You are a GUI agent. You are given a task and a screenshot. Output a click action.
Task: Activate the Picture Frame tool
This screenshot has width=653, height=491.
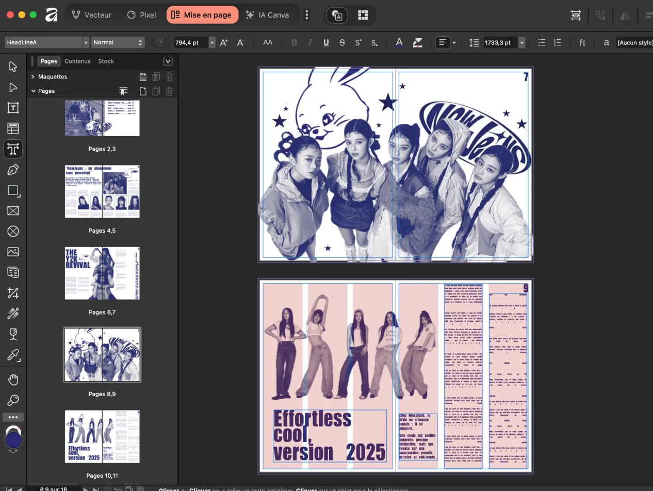(13, 211)
